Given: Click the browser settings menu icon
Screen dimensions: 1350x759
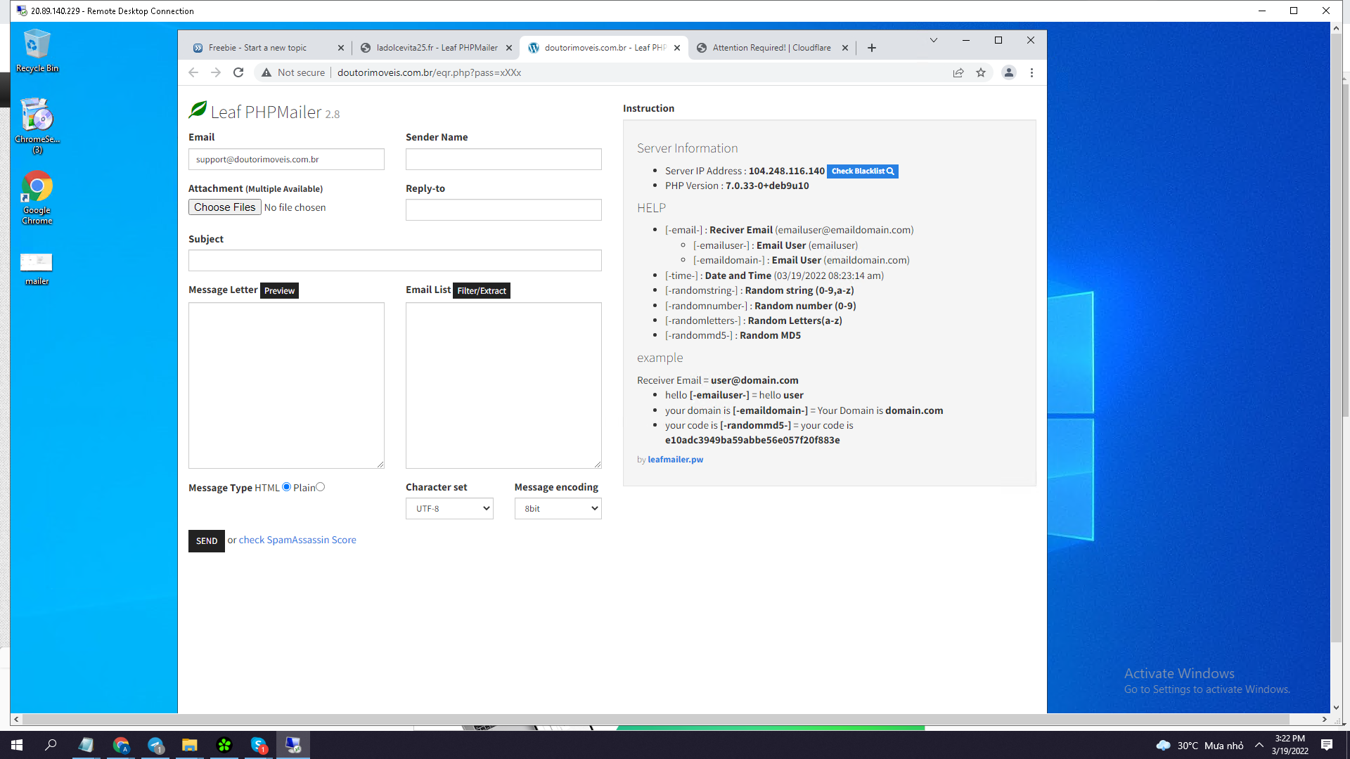Looking at the screenshot, I should (1032, 72).
